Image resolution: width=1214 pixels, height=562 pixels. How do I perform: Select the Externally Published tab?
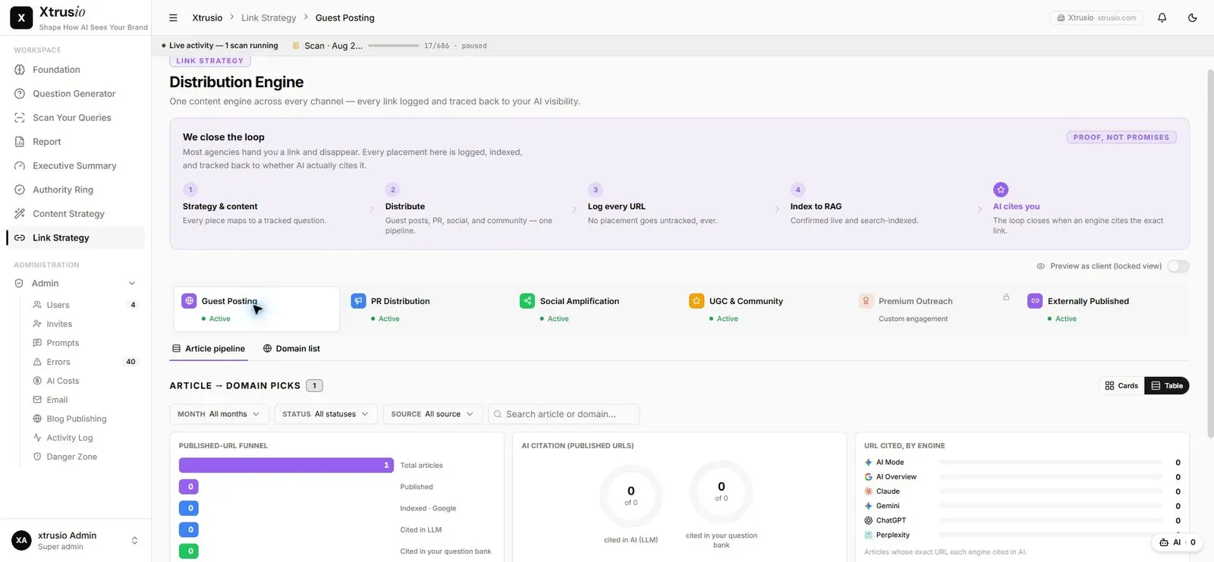[1102, 309]
